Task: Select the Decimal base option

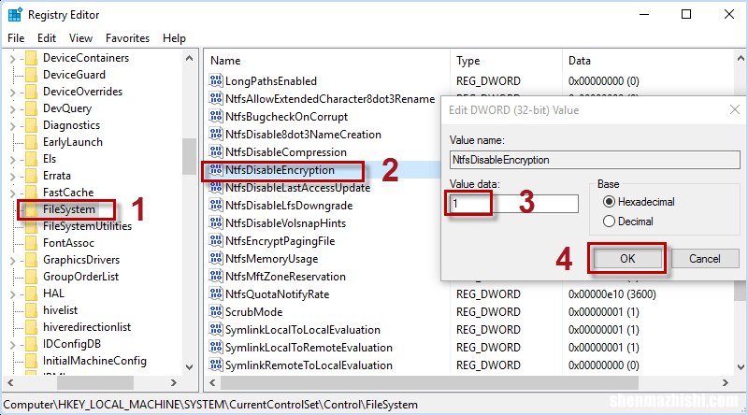Action: (x=609, y=222)
